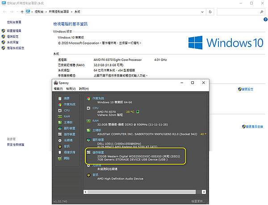Open 控制台首頁 link in left pane
This screenshot has width=268, height=205.
(14, 22)
